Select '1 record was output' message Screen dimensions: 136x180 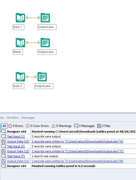[x=45, y=156]
